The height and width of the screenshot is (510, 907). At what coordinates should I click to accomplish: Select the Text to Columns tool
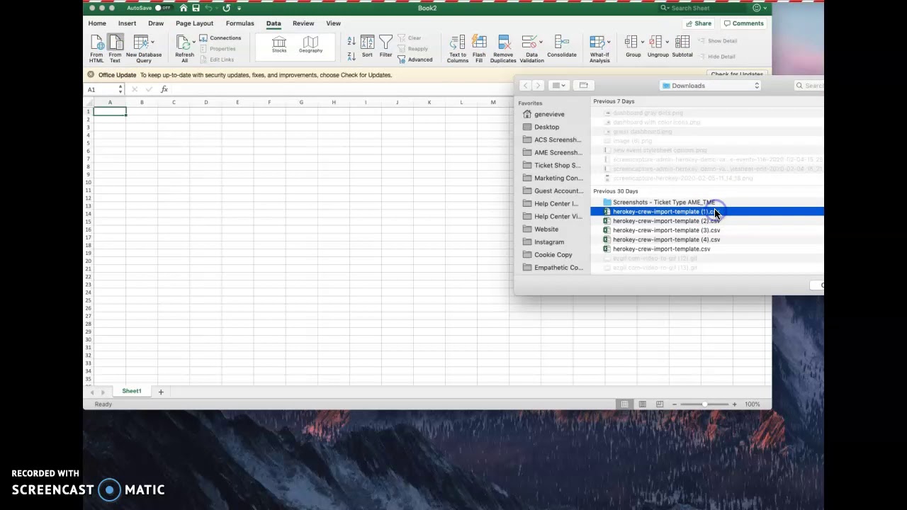tap(458, 48)
